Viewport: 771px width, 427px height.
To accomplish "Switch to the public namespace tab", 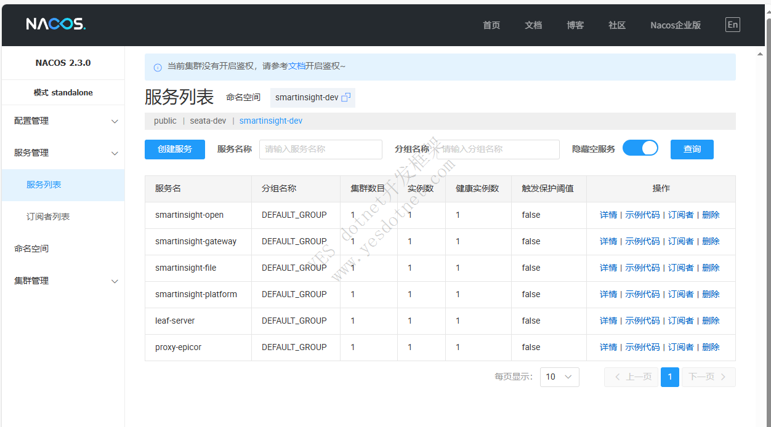I will (x=165, y=121).
